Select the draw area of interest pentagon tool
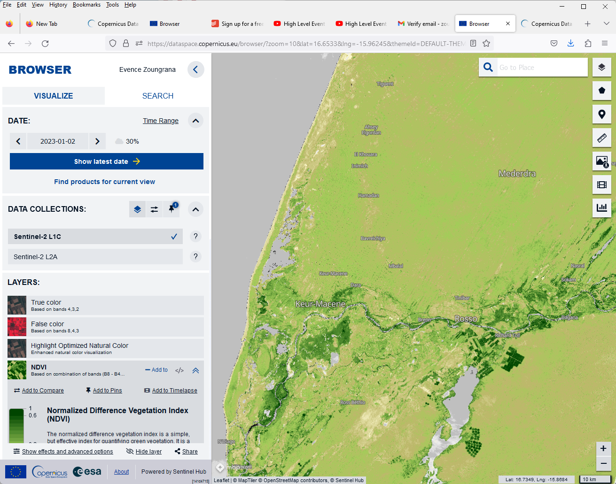The image size is (616, 484). point(601,91)
